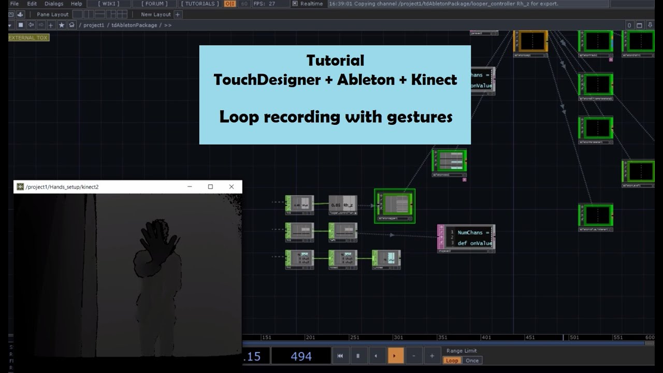Toggle the orange O|I power button
Image resolution: width=663 pixels, height=373 pixels.
click(x=230, y=4)
